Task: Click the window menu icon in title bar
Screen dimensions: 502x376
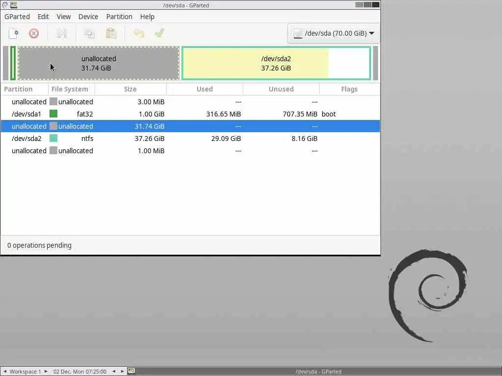Action: pyautogui.click(x=5, y=5)
